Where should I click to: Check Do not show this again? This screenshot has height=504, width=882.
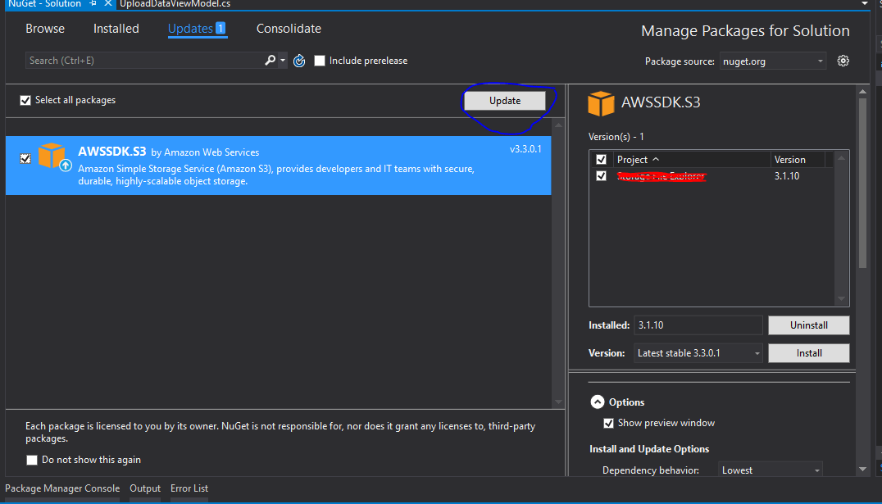[31, 460]
